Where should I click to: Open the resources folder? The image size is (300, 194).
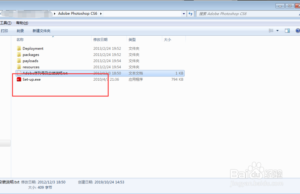(x=31, y=67)
